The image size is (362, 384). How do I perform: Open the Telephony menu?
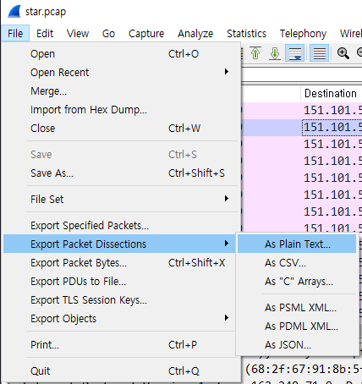tap(303, 34)
